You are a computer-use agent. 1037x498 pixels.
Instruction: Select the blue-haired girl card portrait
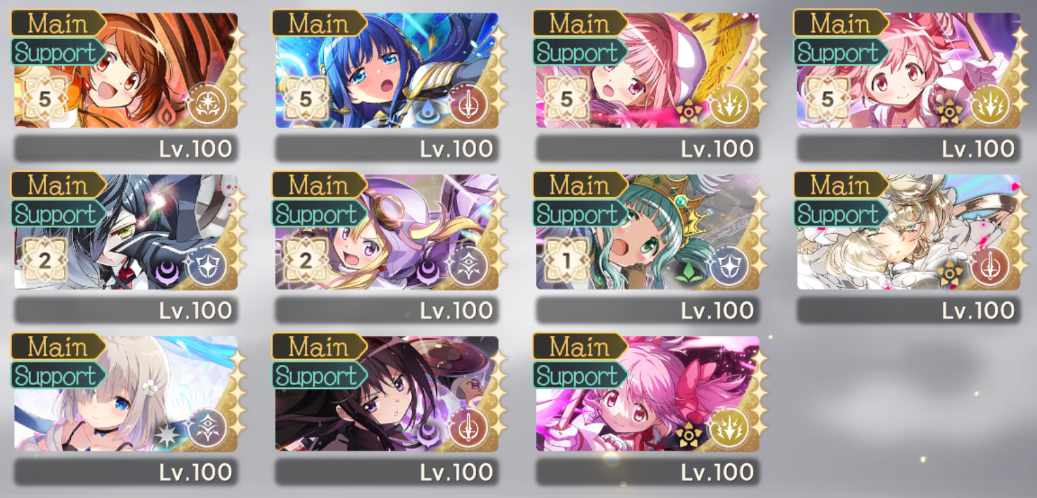(386, 71)
